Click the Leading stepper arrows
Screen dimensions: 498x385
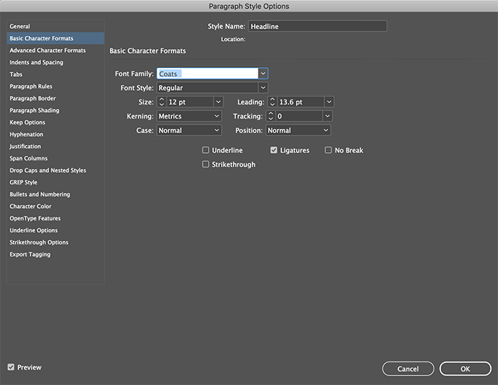pyautogui.click(x=272, y=102)
